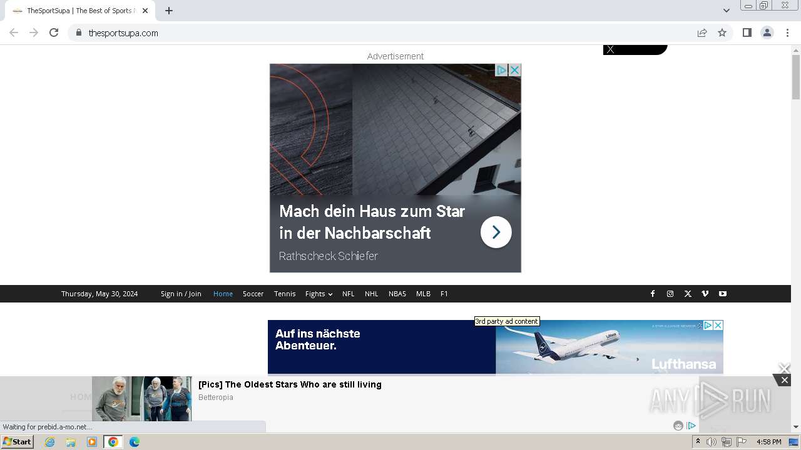Toggle the browser side panel icon
The width and height of the screenshot is (801, 450).
coord(747,32)
